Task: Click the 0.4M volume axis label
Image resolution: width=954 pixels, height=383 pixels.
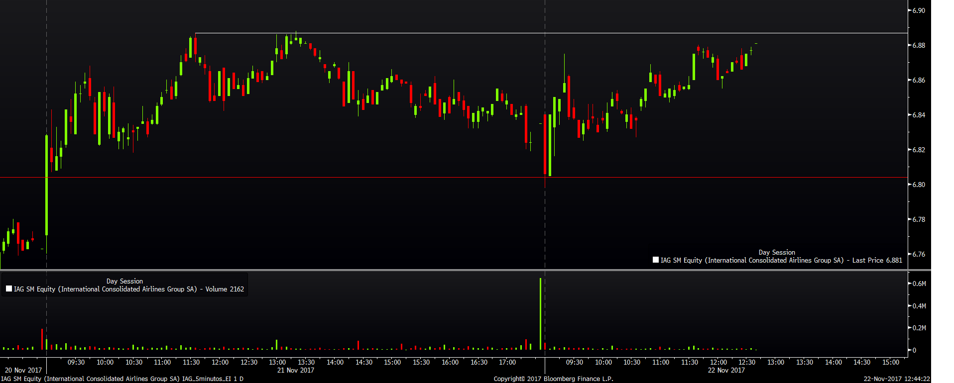Action: 919,306
